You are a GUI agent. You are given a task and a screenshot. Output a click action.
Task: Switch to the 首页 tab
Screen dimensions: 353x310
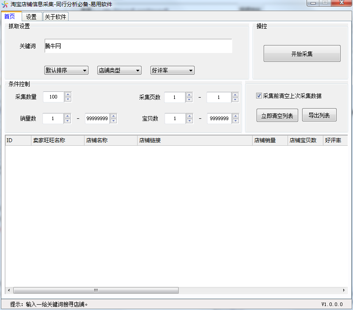[x=11, y=16]
